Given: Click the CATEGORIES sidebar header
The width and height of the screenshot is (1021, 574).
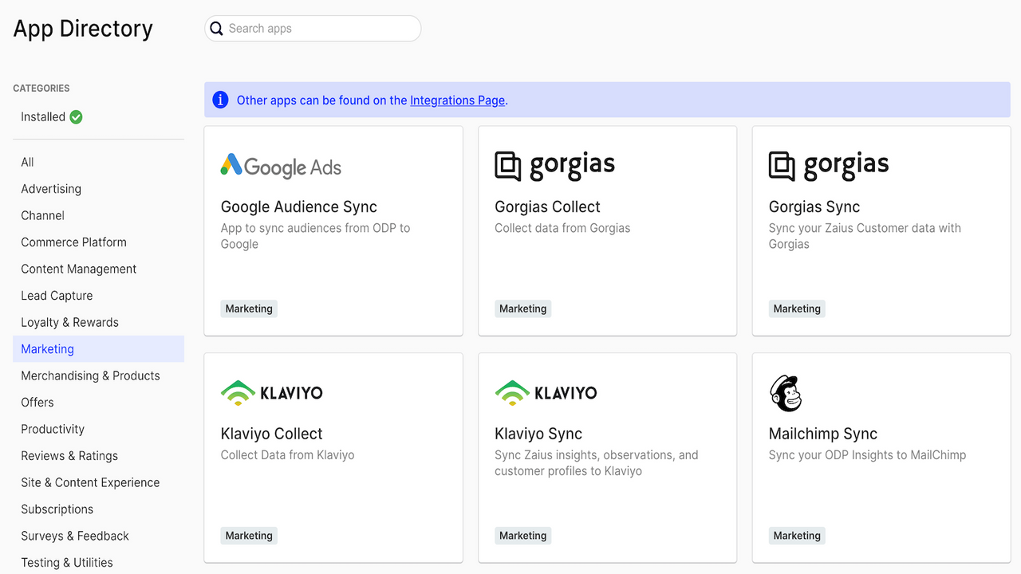Looking at the screenshot, I should pos(41,88).
